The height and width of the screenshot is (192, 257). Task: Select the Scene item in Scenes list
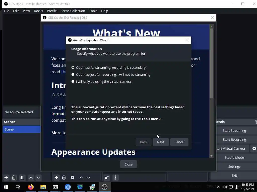(x=22, y=129)
